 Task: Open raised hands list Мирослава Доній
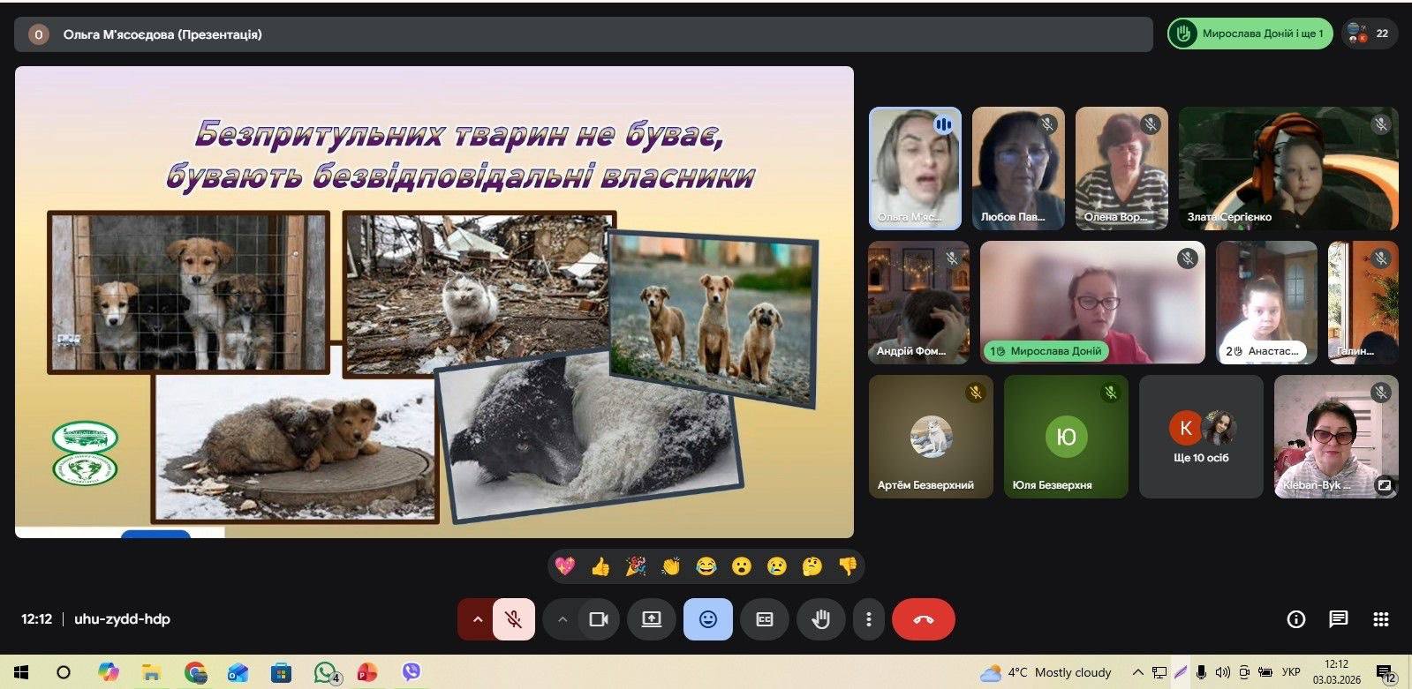point(1250,34)
